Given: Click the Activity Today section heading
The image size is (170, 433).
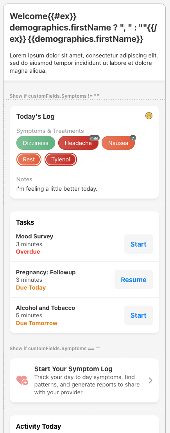Looking at the screenshot, I should coord(38,426).
